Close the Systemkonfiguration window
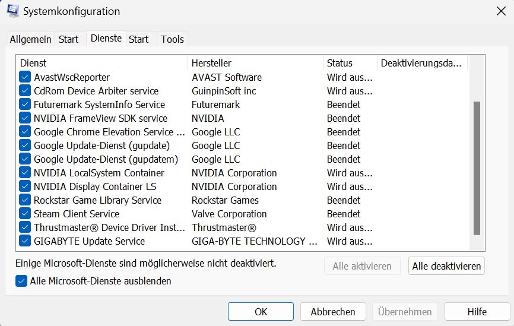This screenshot has height=326, width=514. 500,11
